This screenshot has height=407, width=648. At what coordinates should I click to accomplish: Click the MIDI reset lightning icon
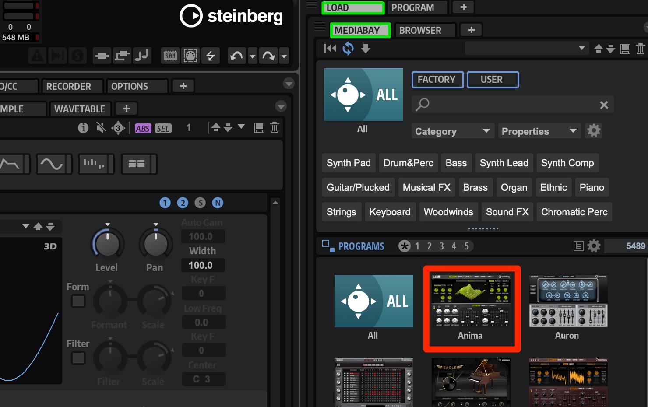coord(211,56)
